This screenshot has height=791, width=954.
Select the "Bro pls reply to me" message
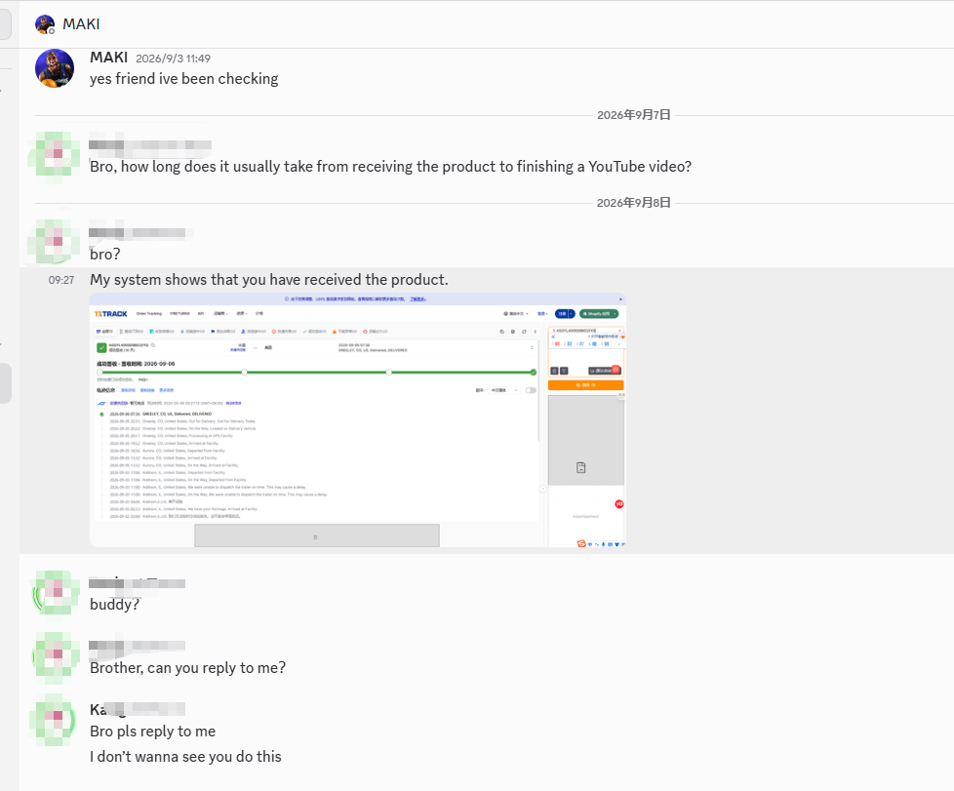(x=153, y=732)
